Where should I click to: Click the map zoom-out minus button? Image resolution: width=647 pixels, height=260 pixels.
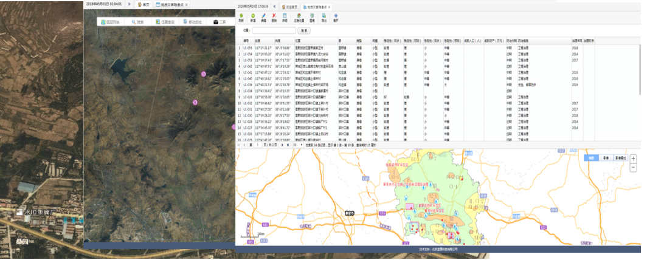[x=634, y=167]
